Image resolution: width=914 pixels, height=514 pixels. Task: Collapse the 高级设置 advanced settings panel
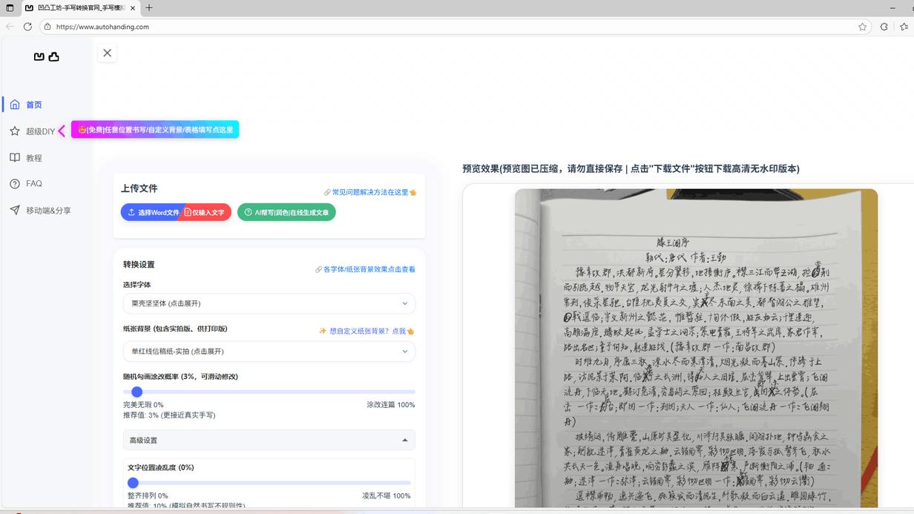(268, 439)
